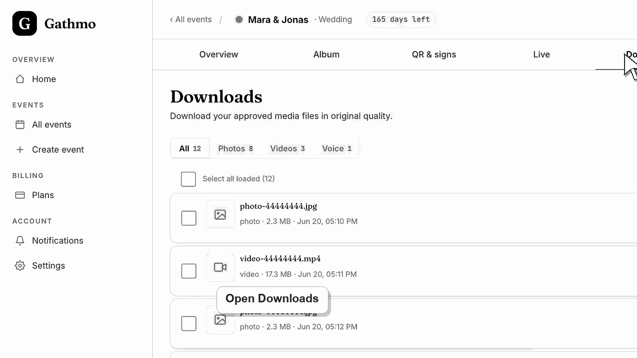The height and width of the screenshot is (358, 637).
Task: Open Notifications in the sidebar
Action: [58, 241]
